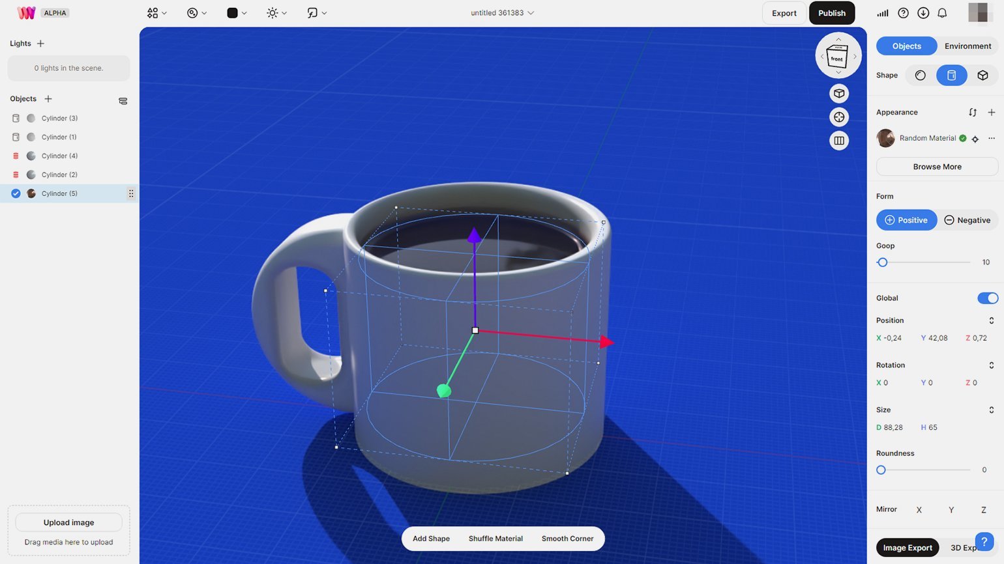Click the split view columns icon
This screenshot has height=564, width=1004.
pos(839,141)
